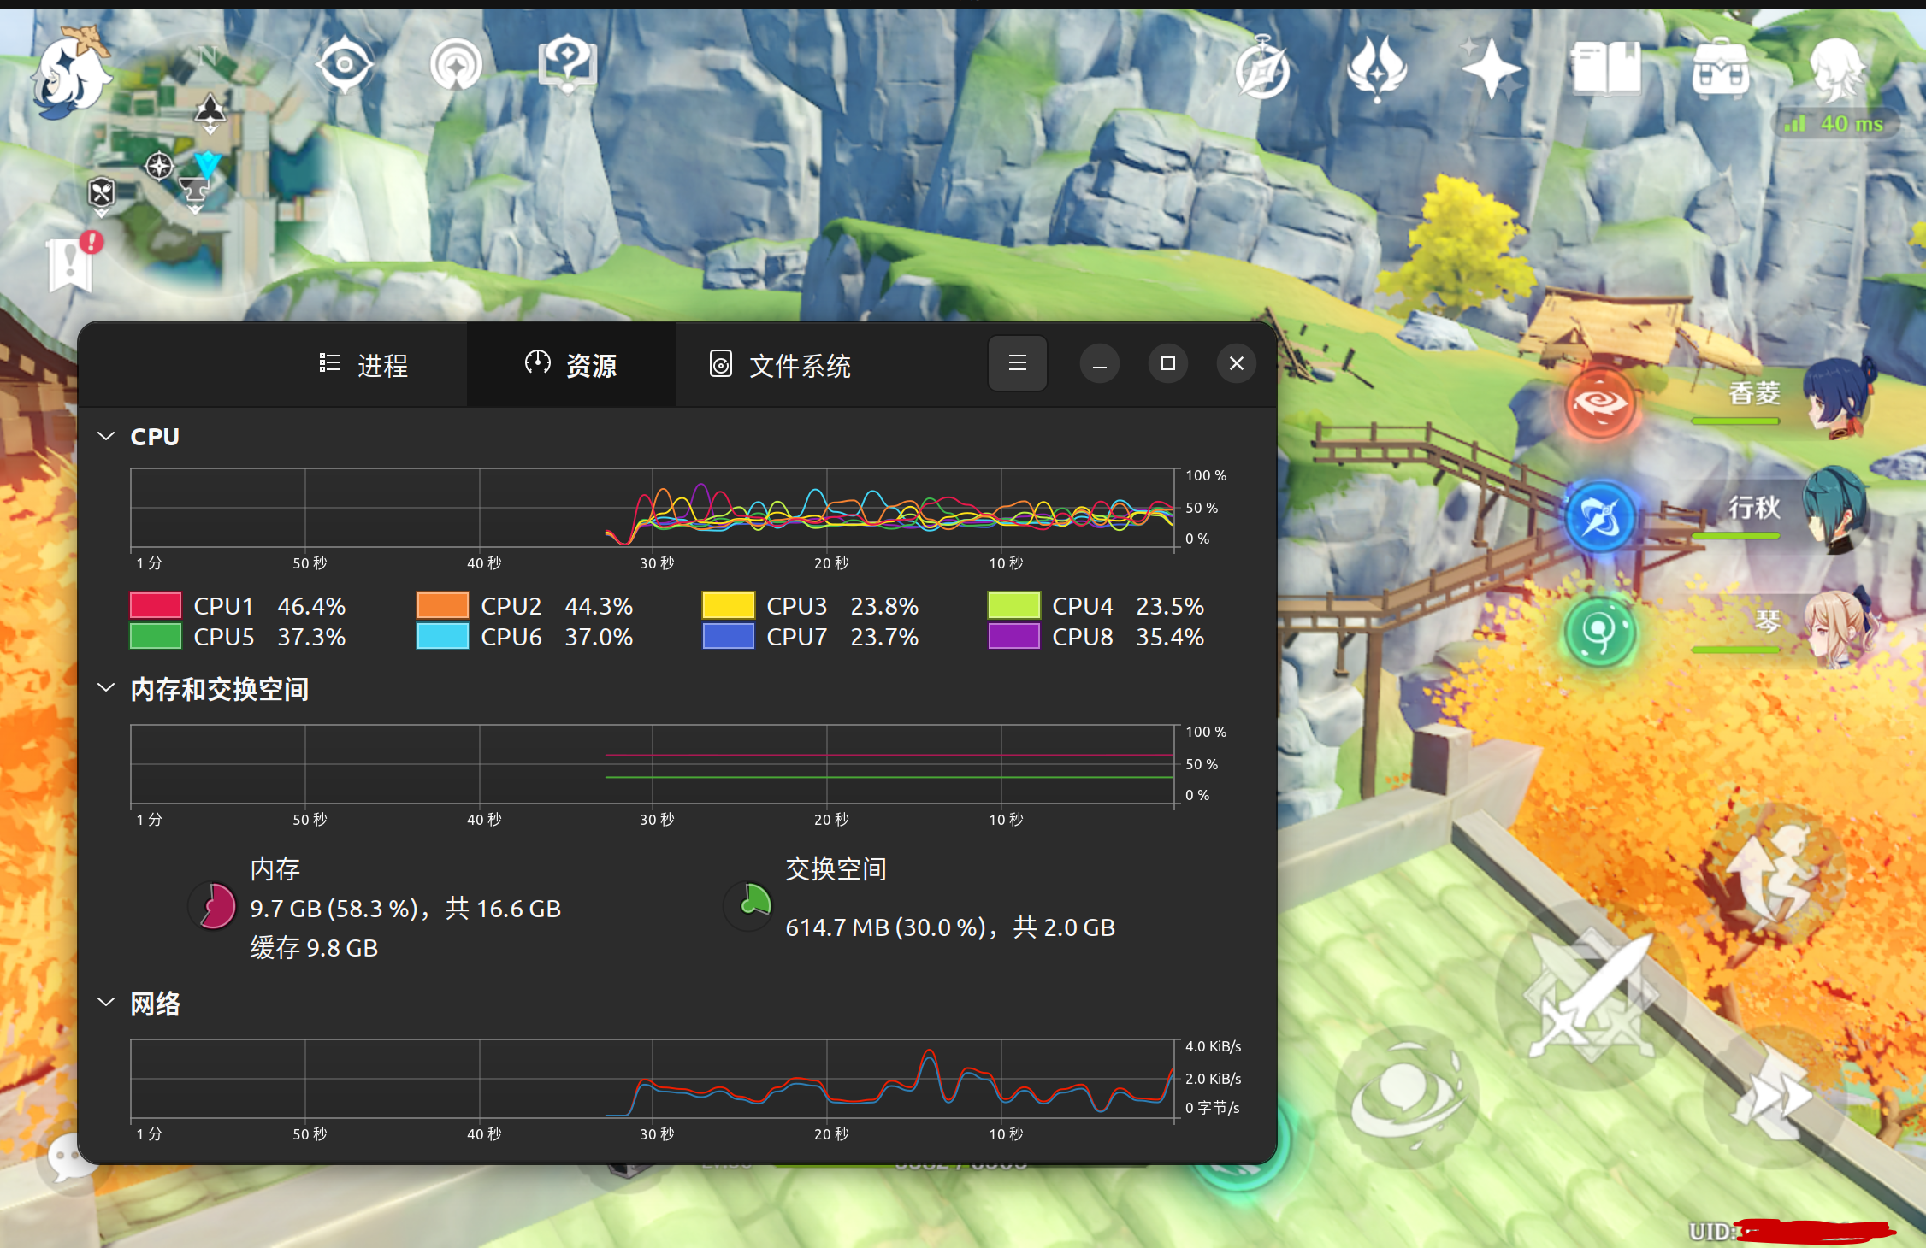The image size is (1926, 1248).
Task: Collapse the 网络 section
Action: [106, 1002]
